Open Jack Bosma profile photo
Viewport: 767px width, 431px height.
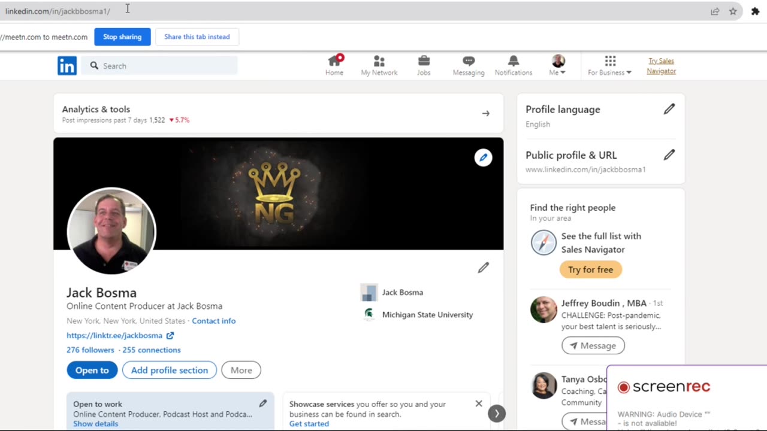coord(111,231)
